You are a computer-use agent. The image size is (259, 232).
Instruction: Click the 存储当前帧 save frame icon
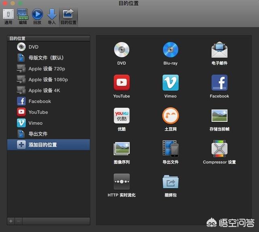point(219,115)
